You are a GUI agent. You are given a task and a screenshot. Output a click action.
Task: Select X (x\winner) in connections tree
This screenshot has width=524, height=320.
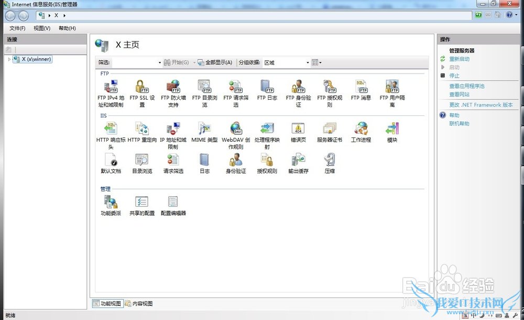(32, 59)
